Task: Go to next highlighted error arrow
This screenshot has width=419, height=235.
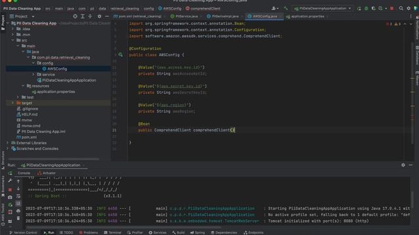Action: click(x=411, y=24)
